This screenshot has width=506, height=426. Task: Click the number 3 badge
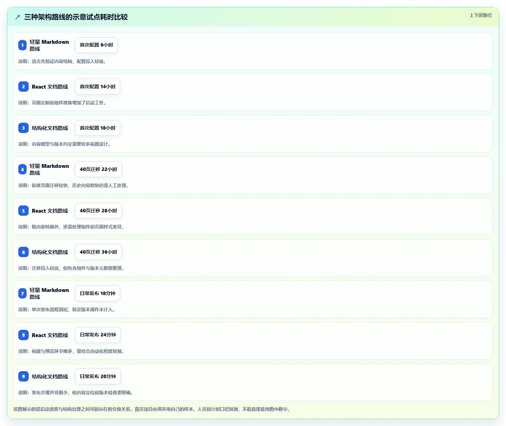tap(23, 128)
